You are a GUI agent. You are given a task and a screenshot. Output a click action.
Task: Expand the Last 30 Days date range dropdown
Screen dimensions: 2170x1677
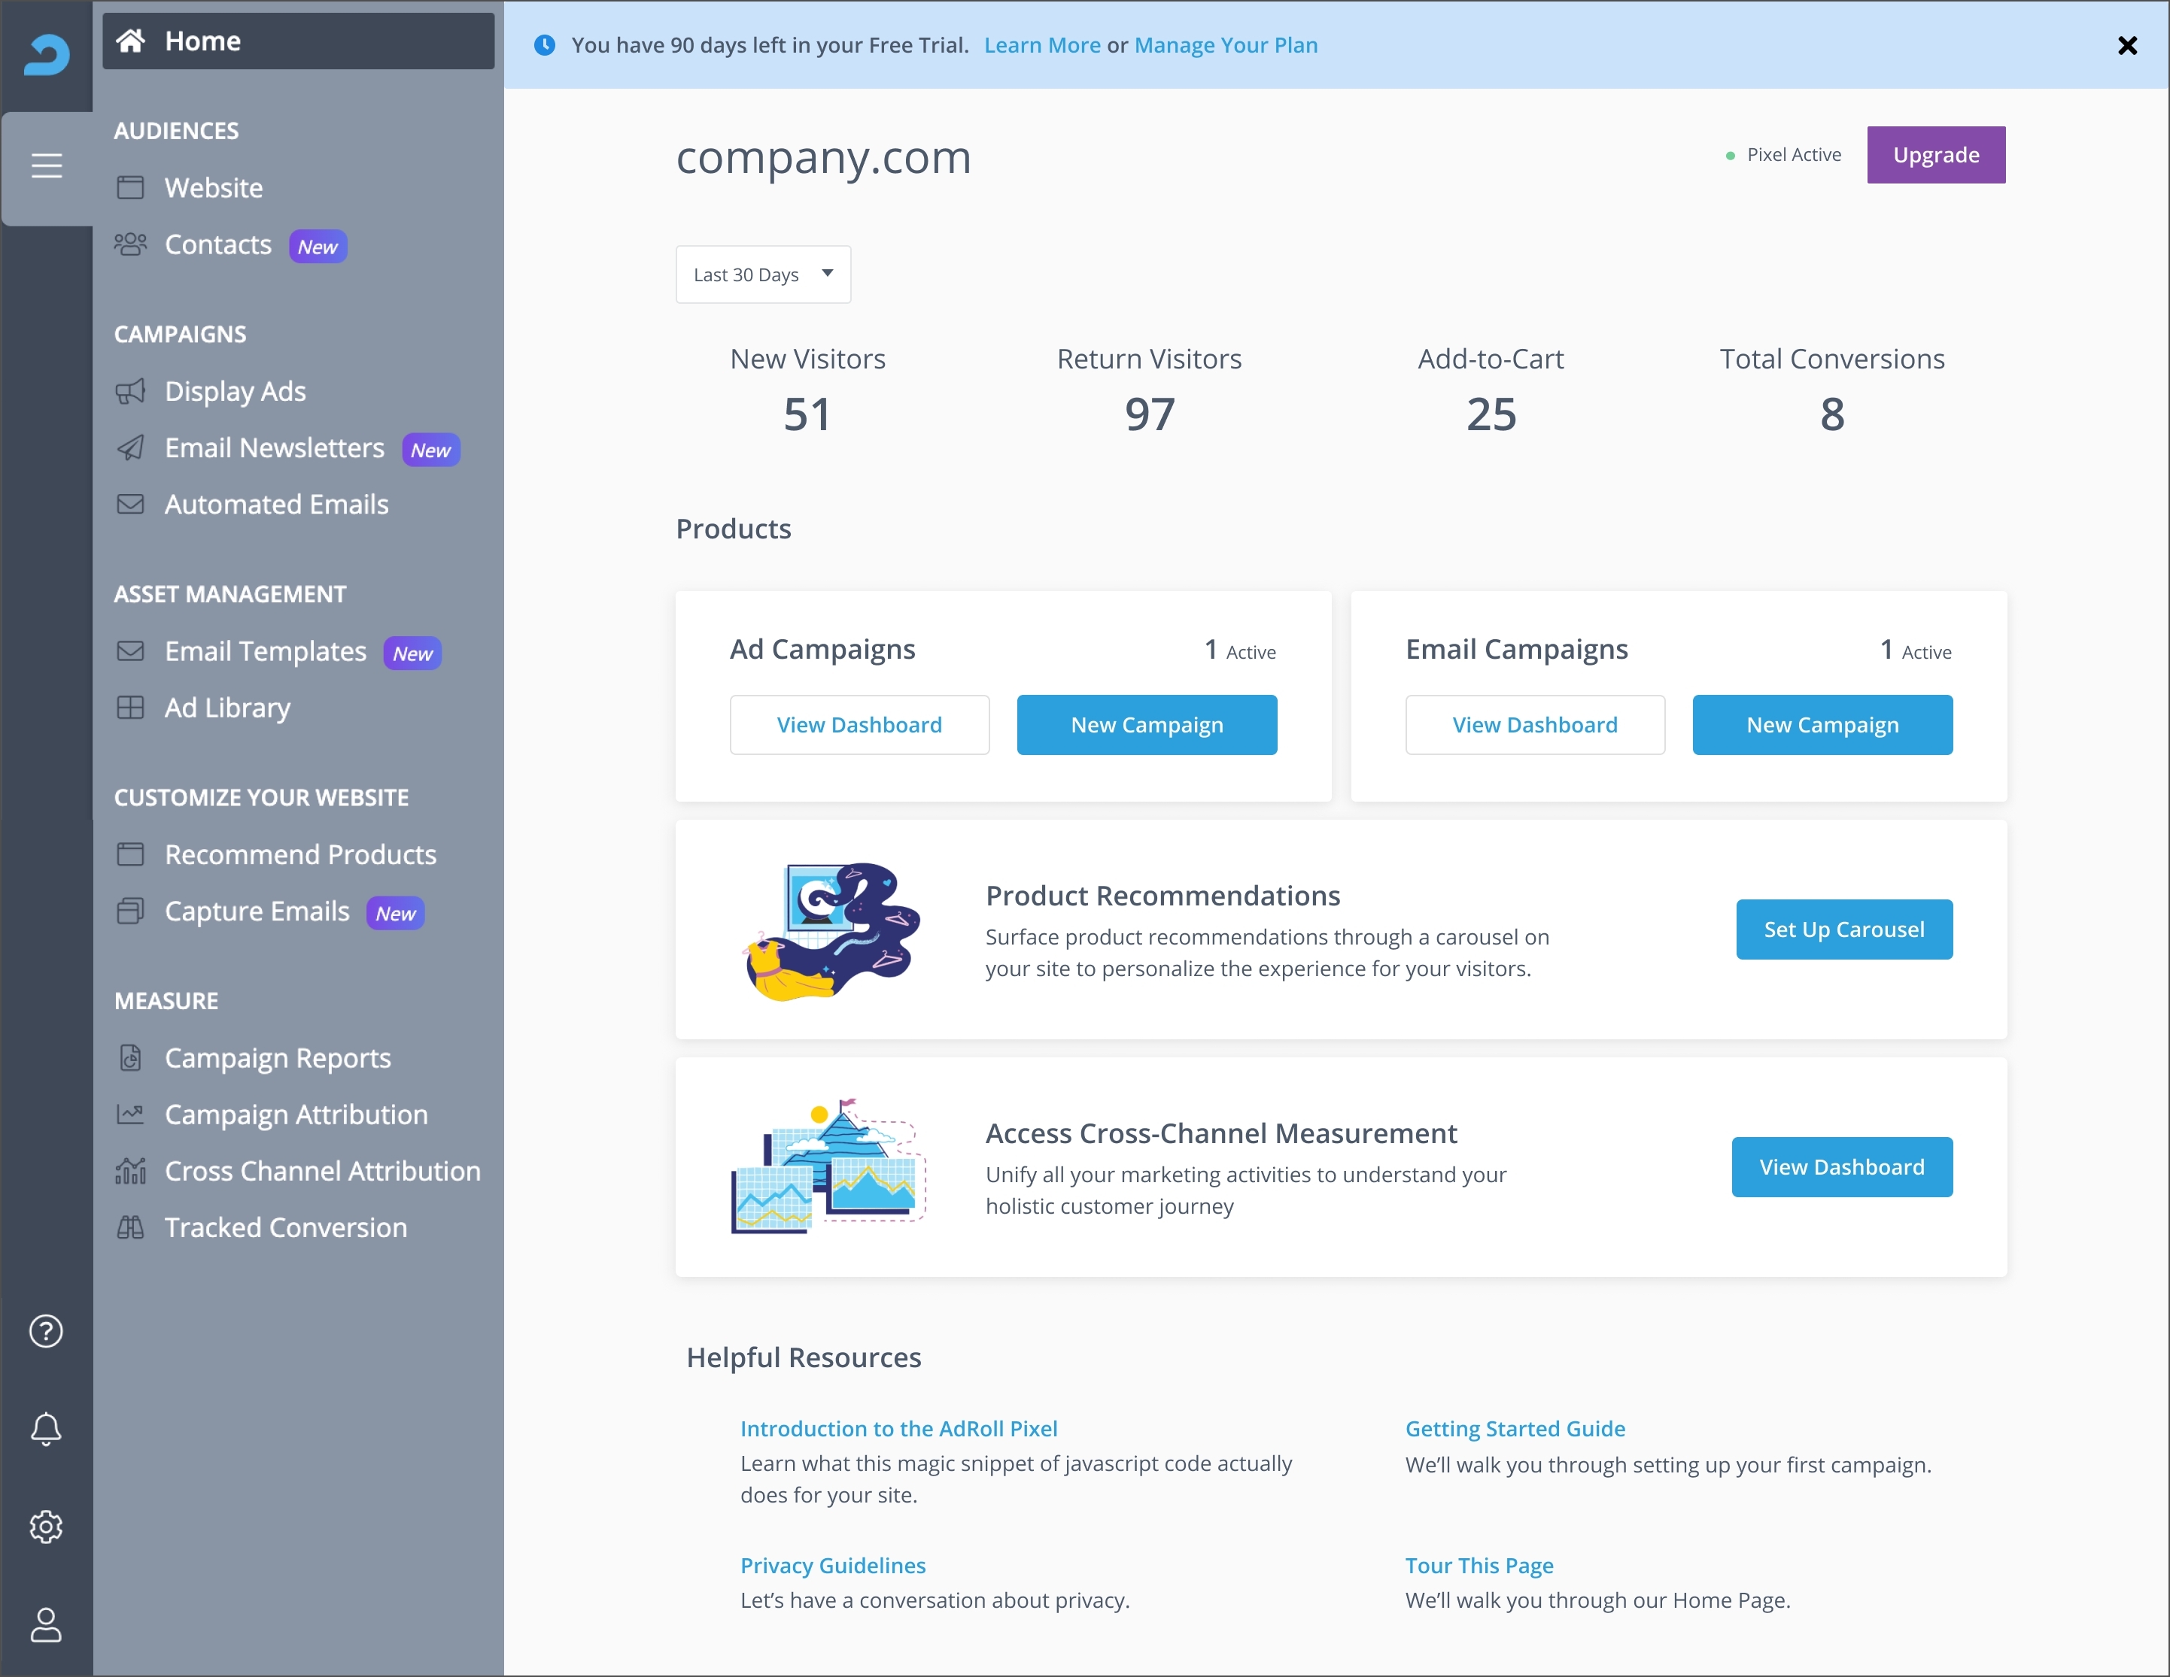pyautogui.click(x=762, y=274)
